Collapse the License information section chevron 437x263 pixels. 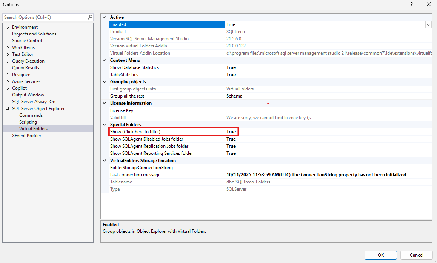click(105, 103)
